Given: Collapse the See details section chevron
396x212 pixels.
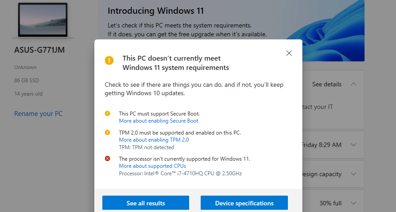Looking at the screenshot, I should tap(353, 84).
